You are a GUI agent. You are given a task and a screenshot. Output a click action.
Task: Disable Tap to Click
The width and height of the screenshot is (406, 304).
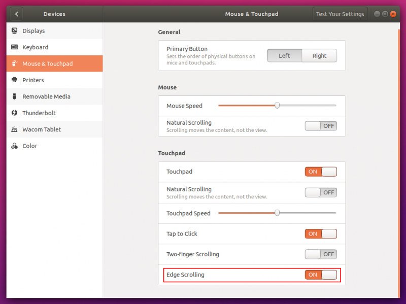[320, 233]
